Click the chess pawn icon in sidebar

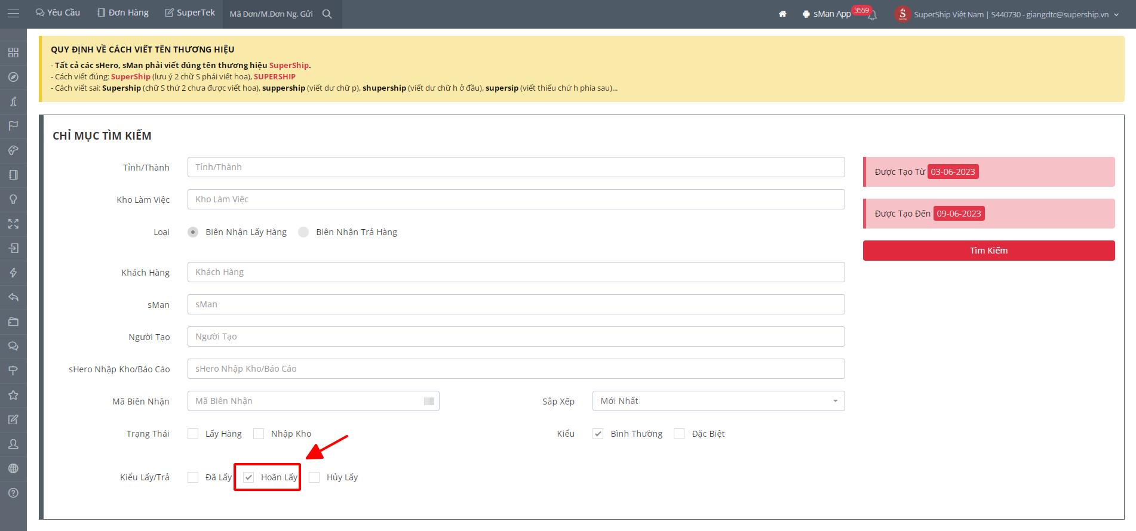tap(13, 101)
